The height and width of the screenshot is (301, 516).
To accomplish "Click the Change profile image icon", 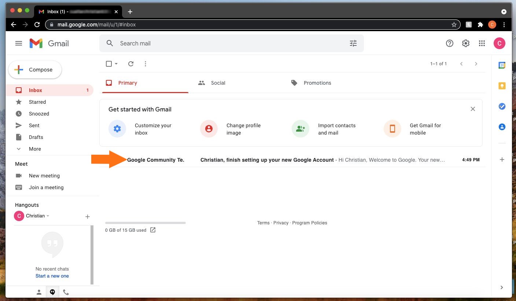I will coord(209,129).
